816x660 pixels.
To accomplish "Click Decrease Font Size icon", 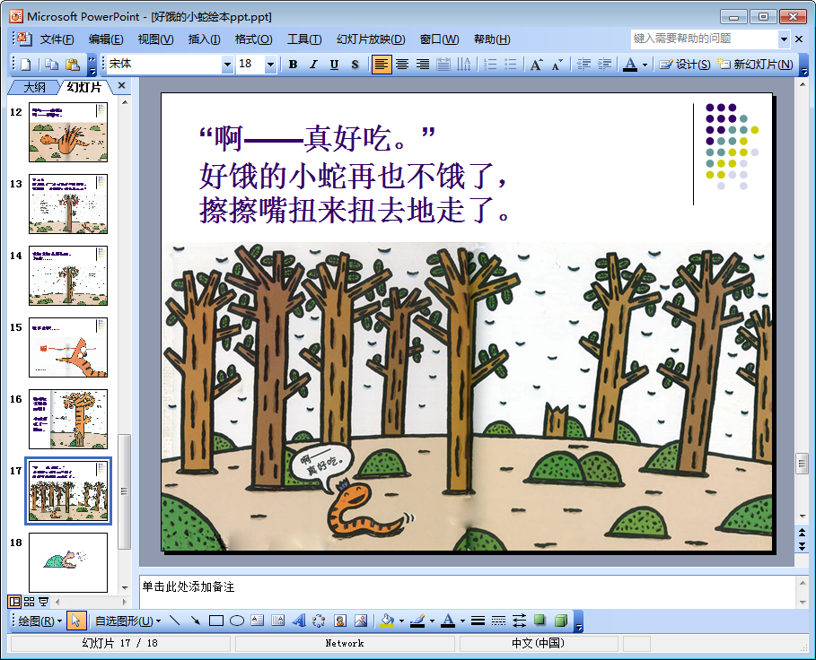I will 557,65.
